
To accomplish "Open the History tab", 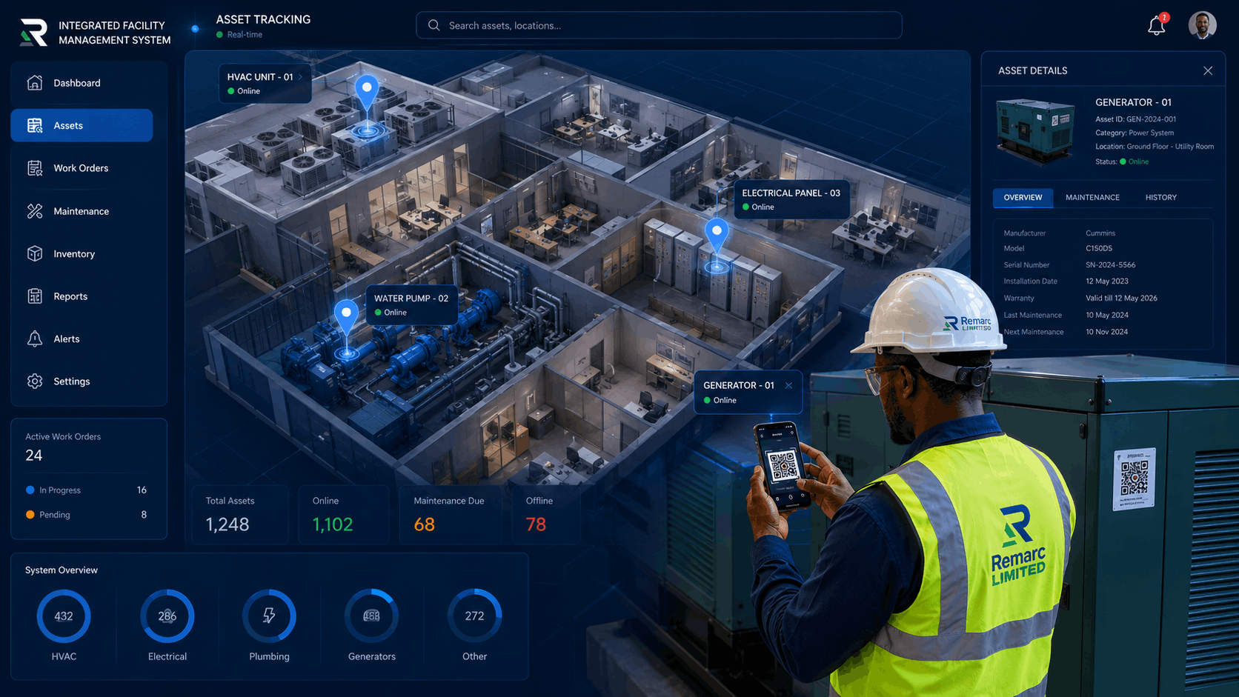I will coord(1160,198).
